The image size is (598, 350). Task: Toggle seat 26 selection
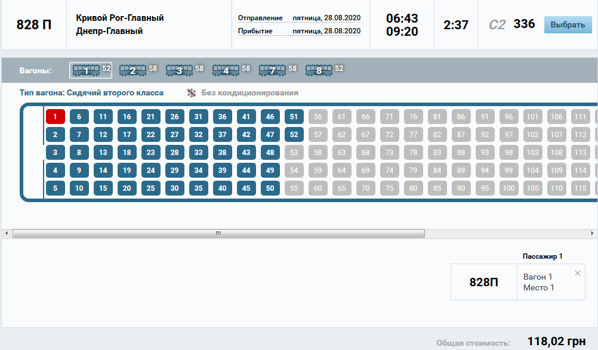coord(175,117)
